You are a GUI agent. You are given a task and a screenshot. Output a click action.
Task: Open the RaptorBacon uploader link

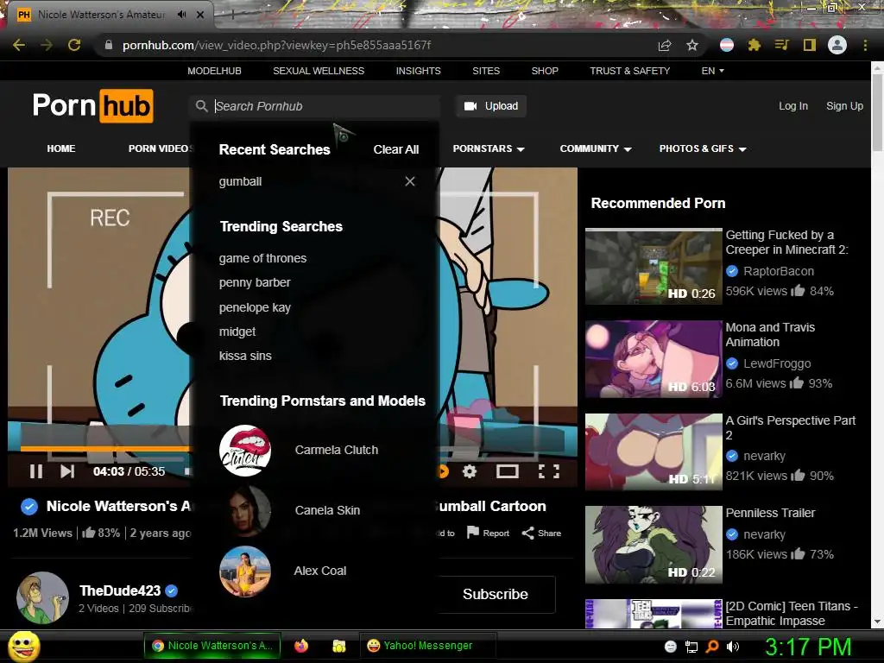tap(779, 271)
